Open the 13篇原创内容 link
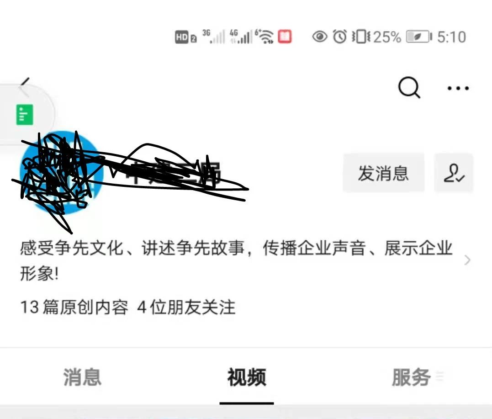This screenshot has width=492, height=419. tap(74, 307)
